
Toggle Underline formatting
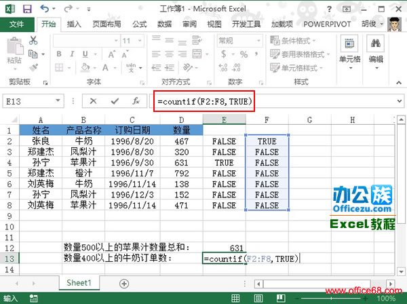85,54
